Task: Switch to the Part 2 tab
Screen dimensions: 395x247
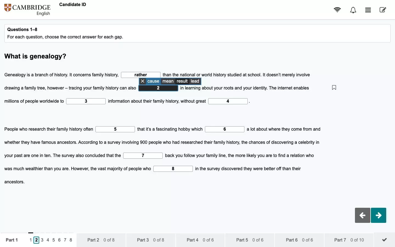Action: point(101,240)
